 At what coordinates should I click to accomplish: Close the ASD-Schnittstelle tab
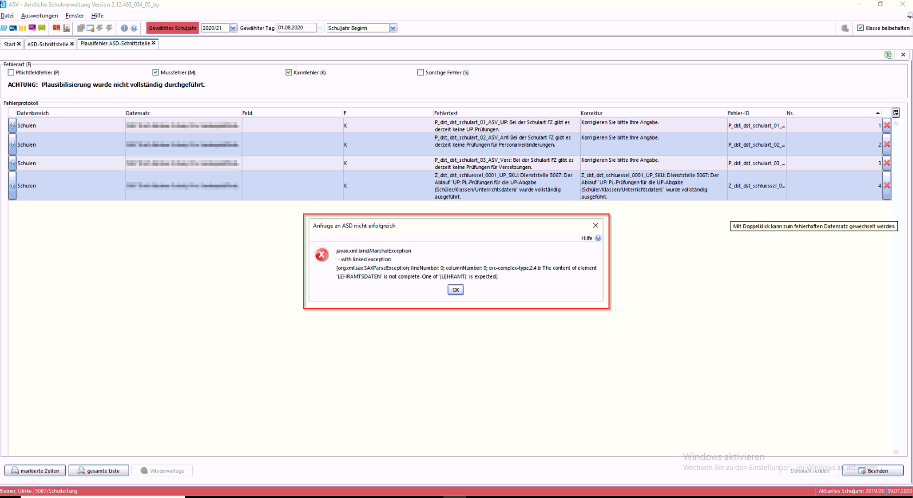[72, 44]
